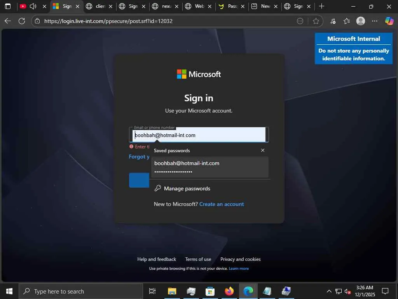Image resolution: width=398 pixels, height=299 pixels.
Task: View site information lock icon
Action: pyautogui.click(x=37, y=21)
